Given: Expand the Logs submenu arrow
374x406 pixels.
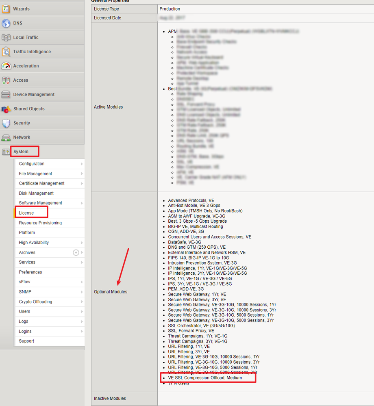Looking at the screenshot, I should [82, 321].
